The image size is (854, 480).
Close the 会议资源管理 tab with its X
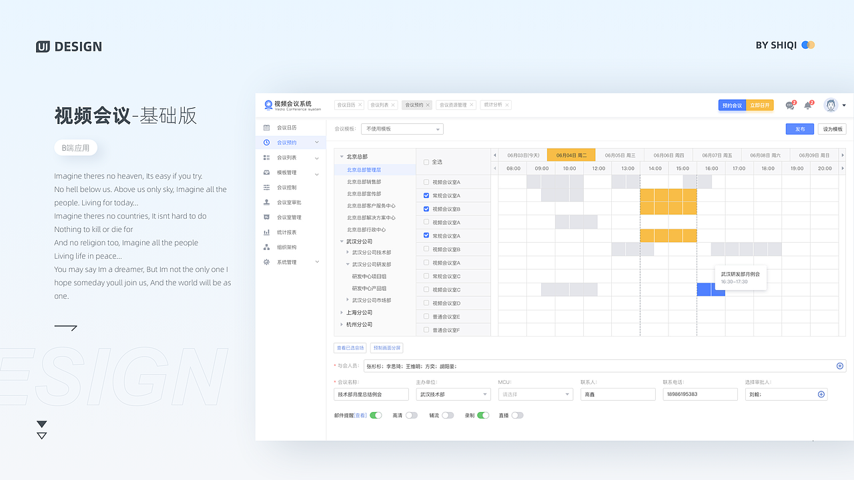[x=472, y=105]
